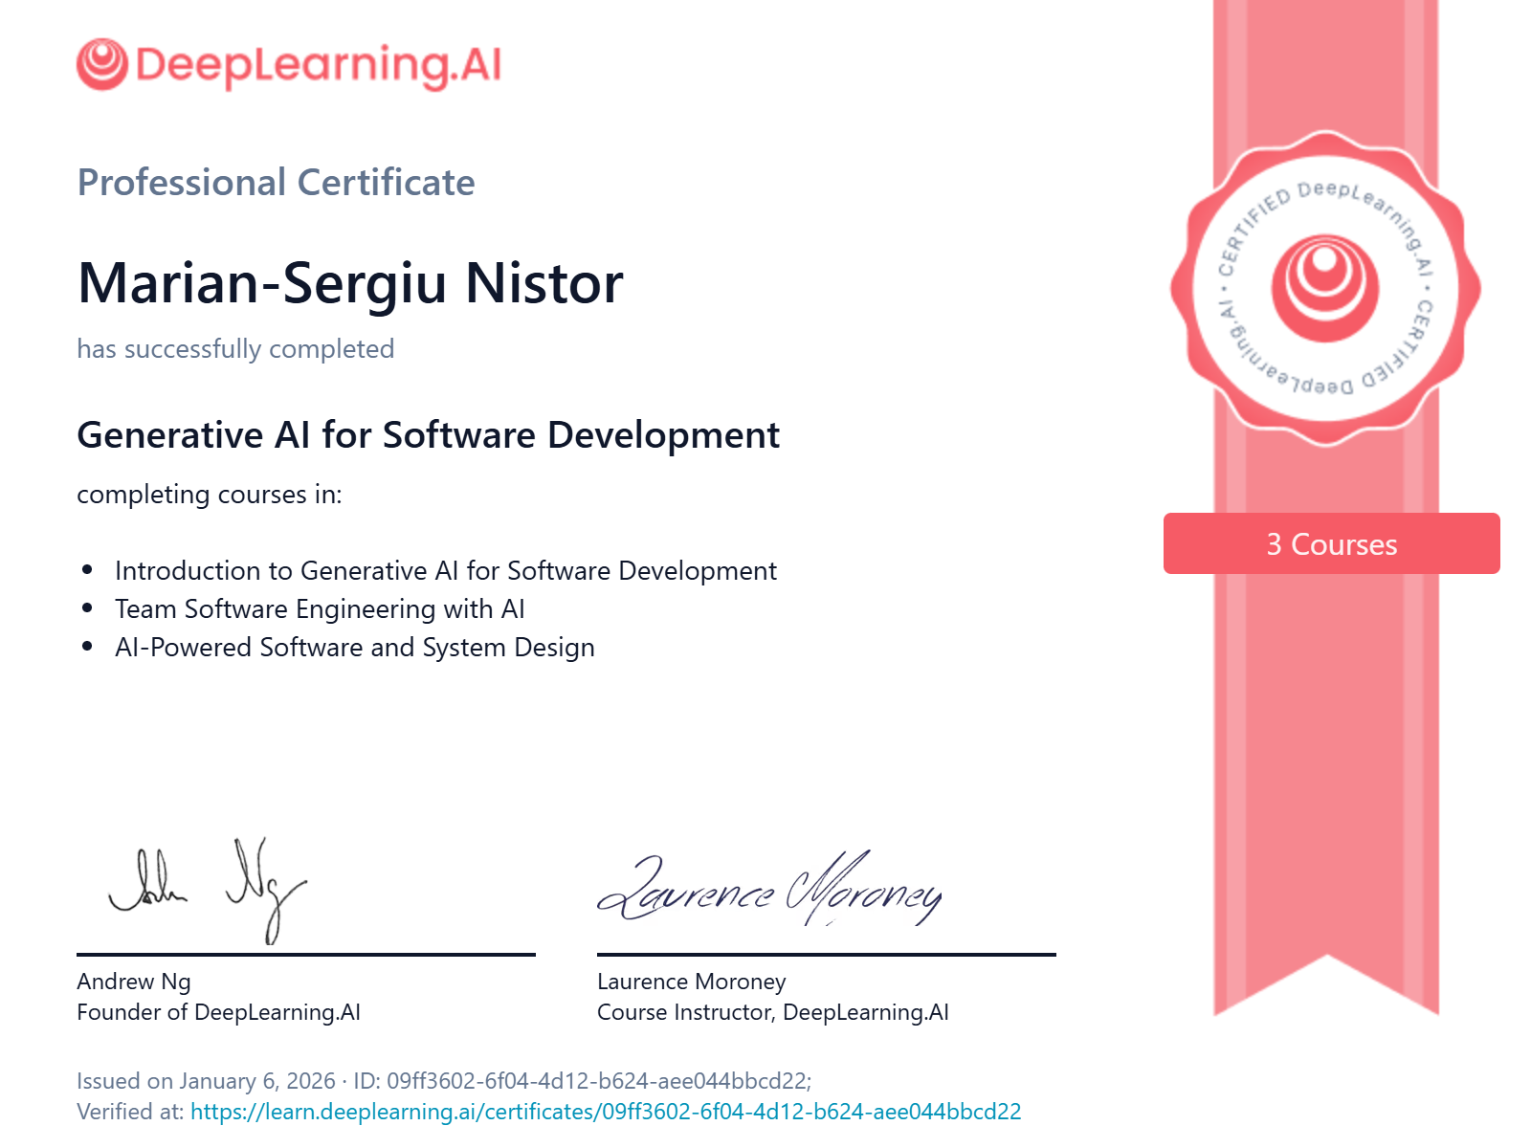Select the DeepLearning.AI wordmark text

tap(316, 65)
